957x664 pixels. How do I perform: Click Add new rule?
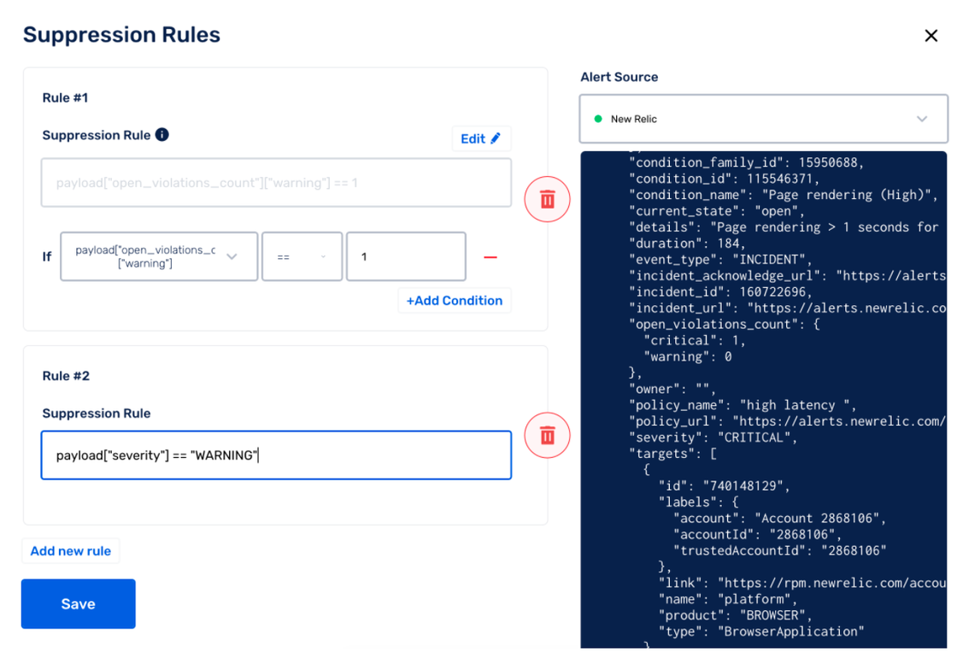click(x=71, y=550)
